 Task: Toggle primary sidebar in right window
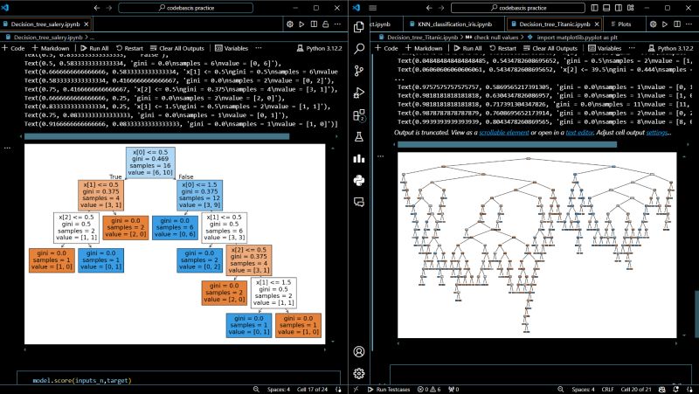pyautogui.click(x=595, y=8)
